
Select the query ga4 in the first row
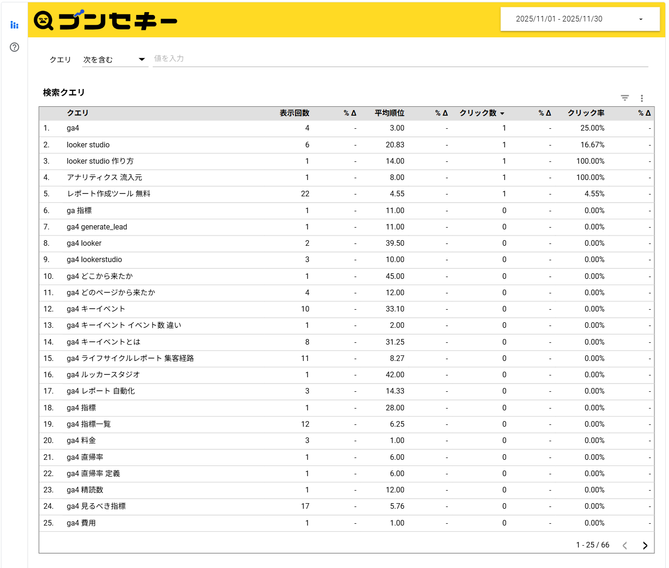coord(72,128)
